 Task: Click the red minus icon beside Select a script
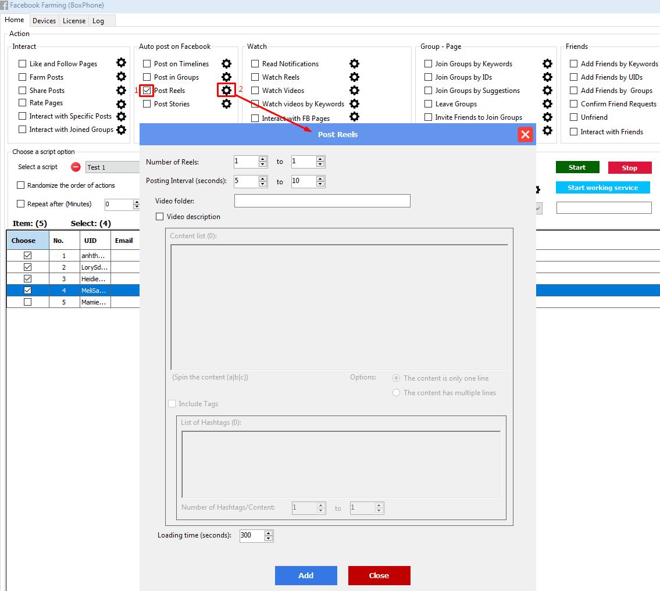pyautogui.click(x=76, y=167)
